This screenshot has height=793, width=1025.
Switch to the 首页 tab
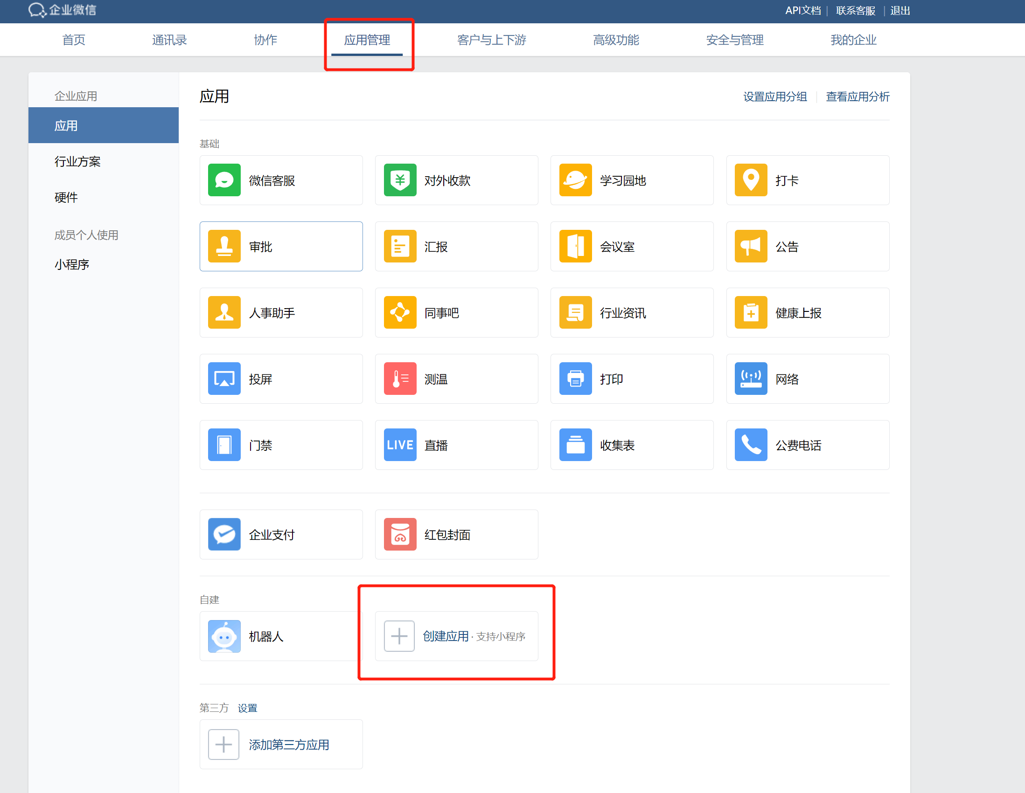tap(74, 41)
